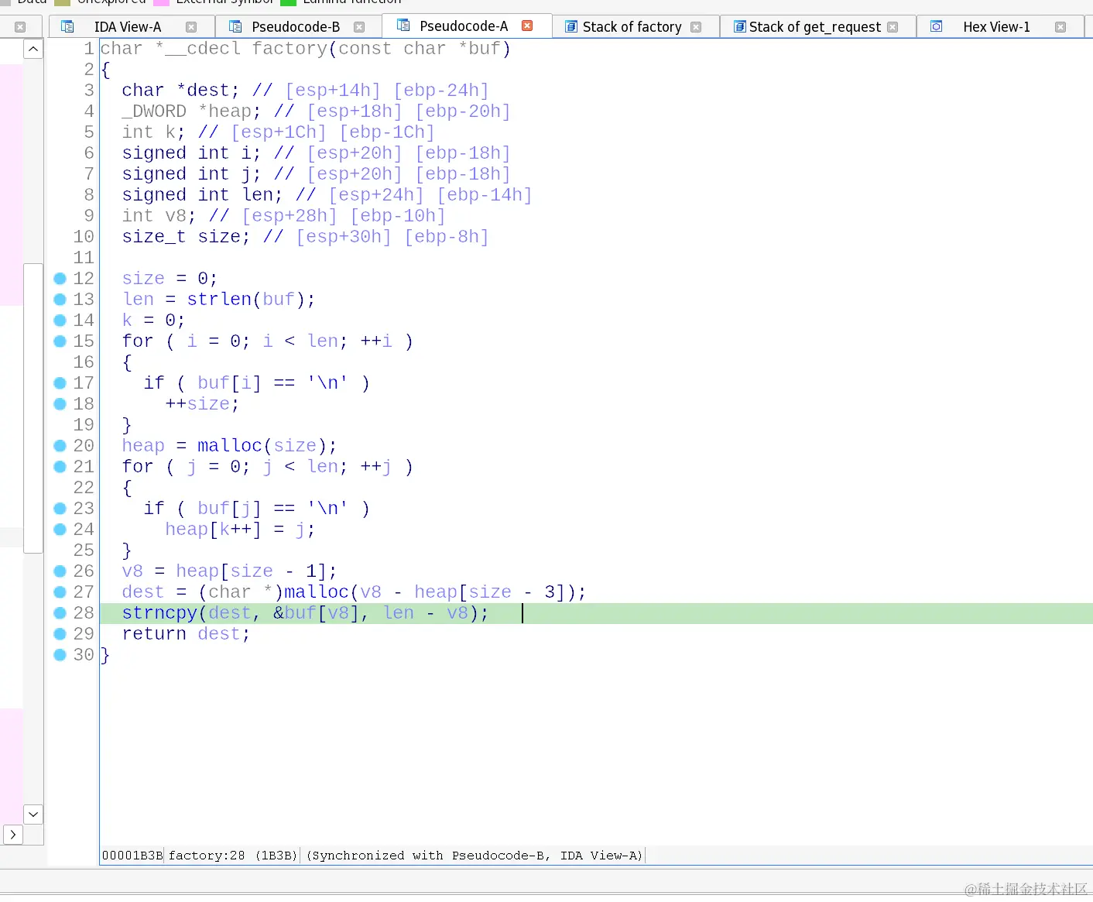This screenshot has width=1093, height=902.
Task: Click '(Synchronized with Pseudocode-B, IDA View-A)' status text
Action: [x=475, y=856]
